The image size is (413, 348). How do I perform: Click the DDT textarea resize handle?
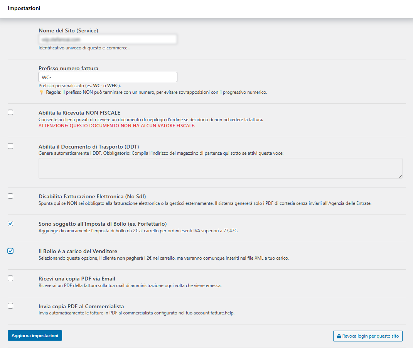click(400, 176)
